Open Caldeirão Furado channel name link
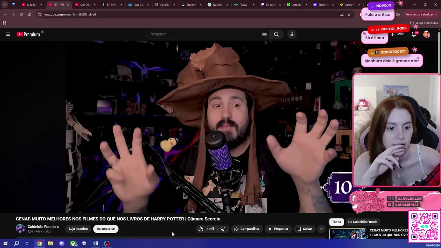The width and height of the screenshot is (441, 248). pyautogui.click(x=42, y=227)
